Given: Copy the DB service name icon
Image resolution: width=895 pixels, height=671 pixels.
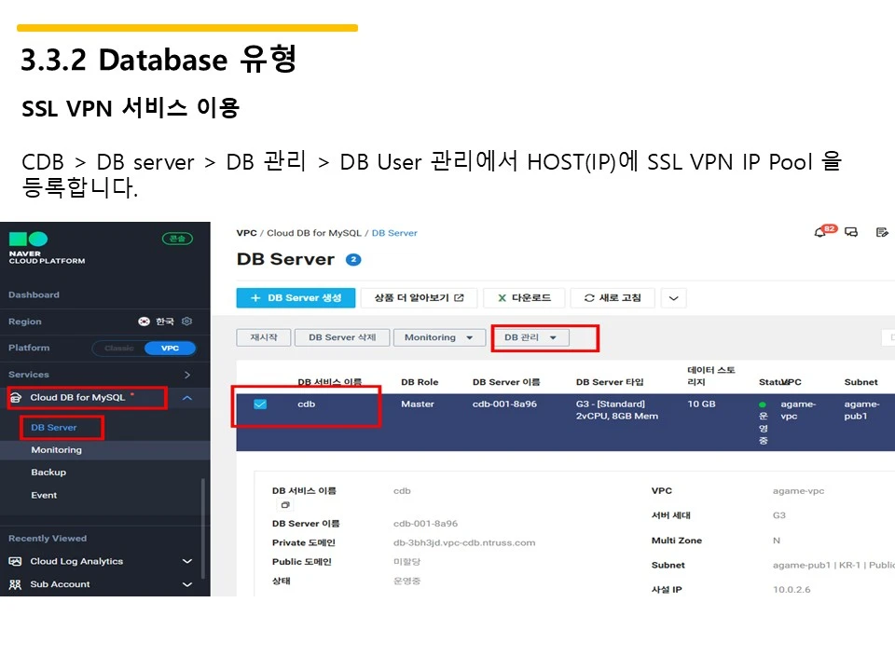Looking at the screenshot, I should pyautogui.click(x=285, y=505).
